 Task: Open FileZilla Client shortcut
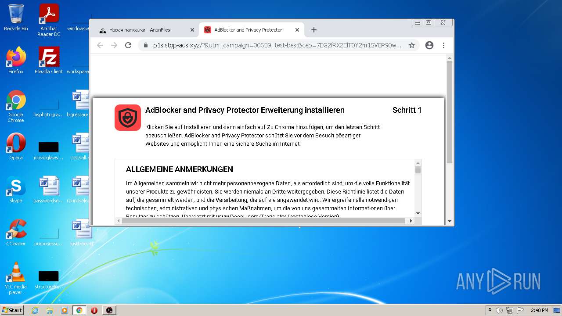49,60
